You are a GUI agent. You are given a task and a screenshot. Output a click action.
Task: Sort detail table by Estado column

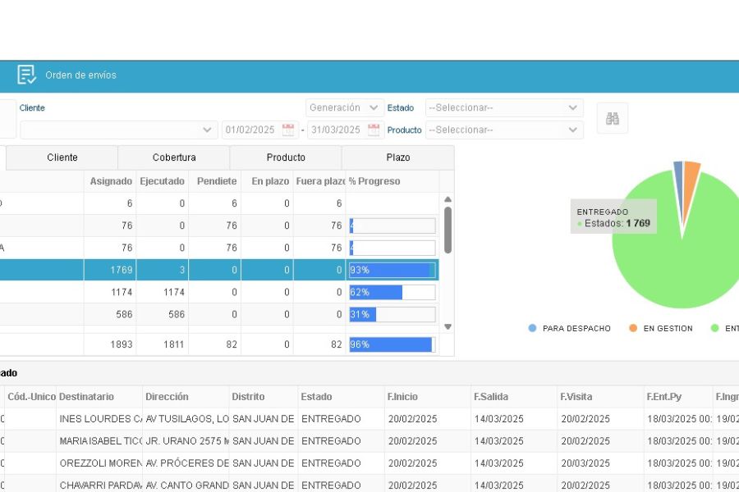click(342, 397)
